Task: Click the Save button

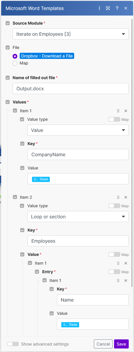Action: point(121,344)
